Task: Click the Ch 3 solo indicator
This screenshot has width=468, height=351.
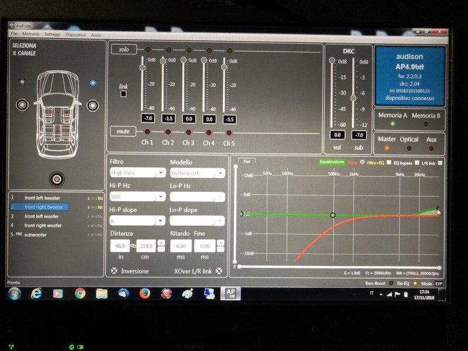Action: 189,50
